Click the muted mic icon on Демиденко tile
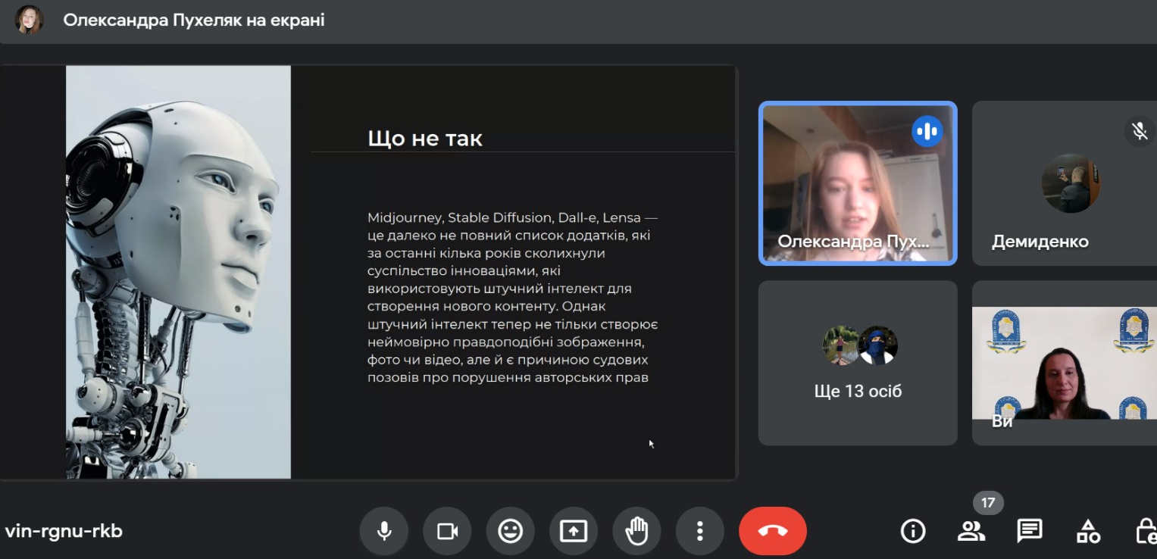Viewport: 1157px width, 559px height. tap(1139, 131)
